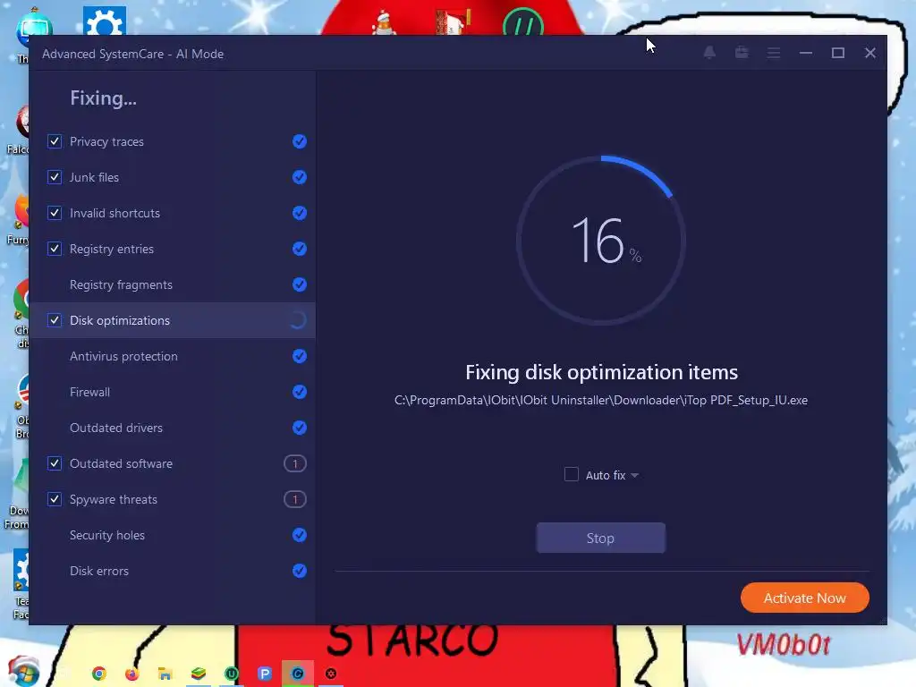Open the notification bell icon
Image resolution: width=916 pixels, height=687 pixels.
pyautogui.click(x=709, y=53)
